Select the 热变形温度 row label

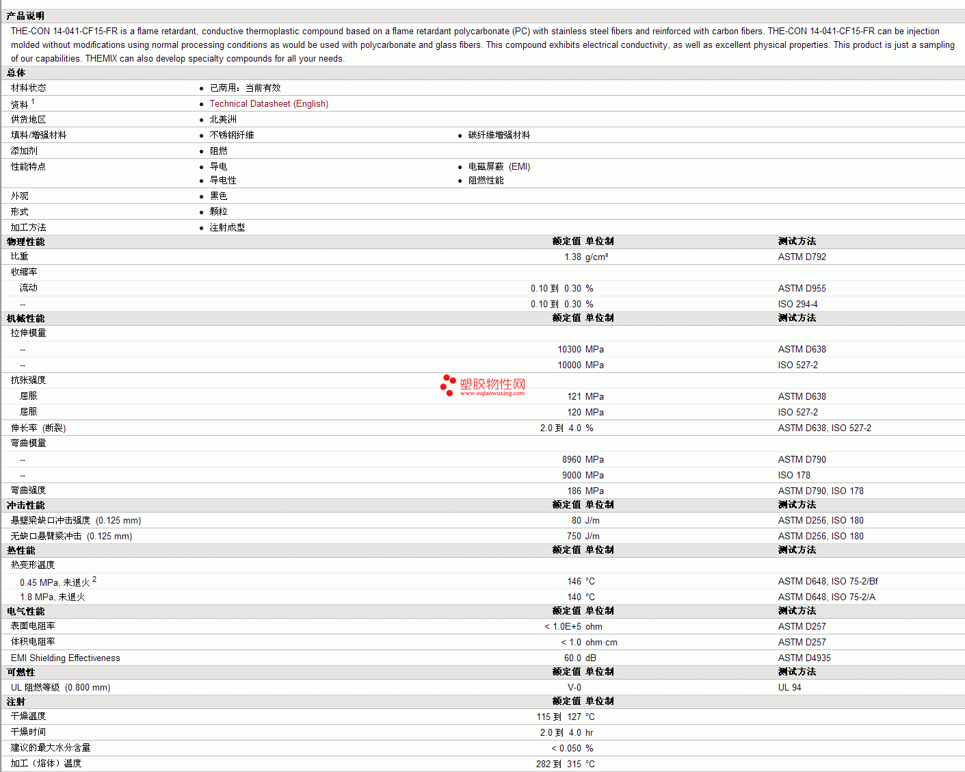click(x=33, y=565)
